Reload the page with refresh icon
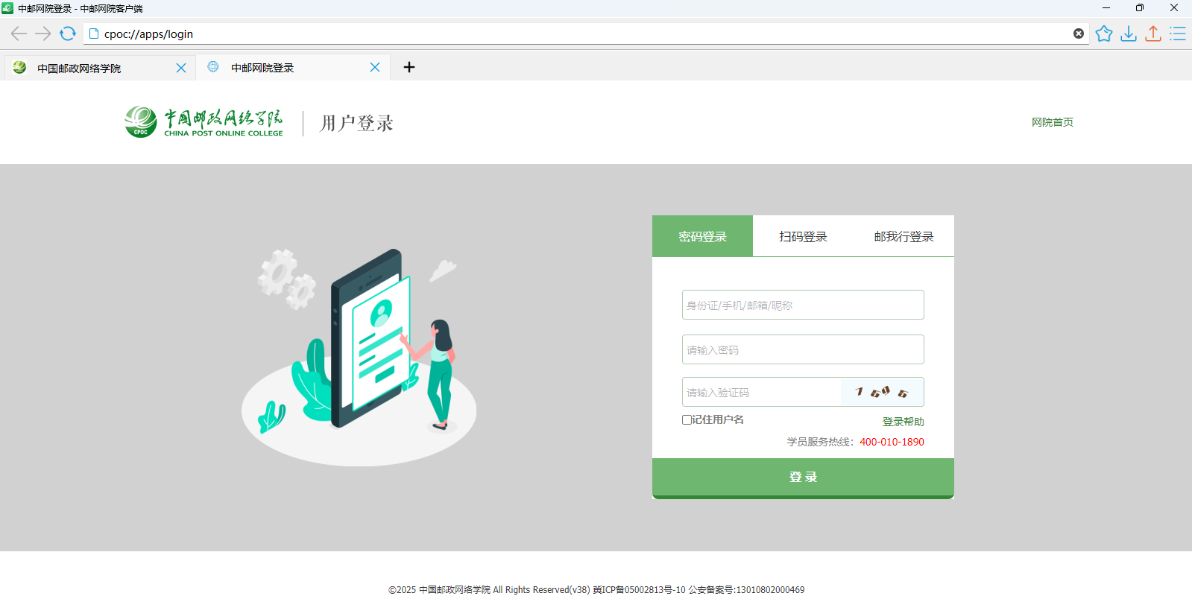The image size is (1192, 596). pos(68,34)
